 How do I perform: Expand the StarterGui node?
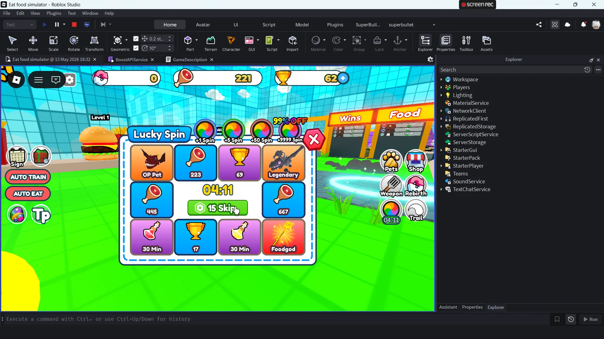click(x=441, y=150)
